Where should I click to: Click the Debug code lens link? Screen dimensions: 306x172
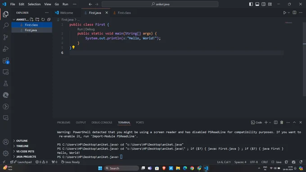click(x=90, y=29)
